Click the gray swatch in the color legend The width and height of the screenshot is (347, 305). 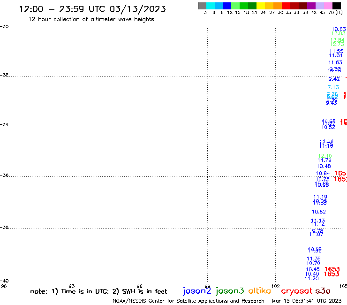tap(202, 6)
